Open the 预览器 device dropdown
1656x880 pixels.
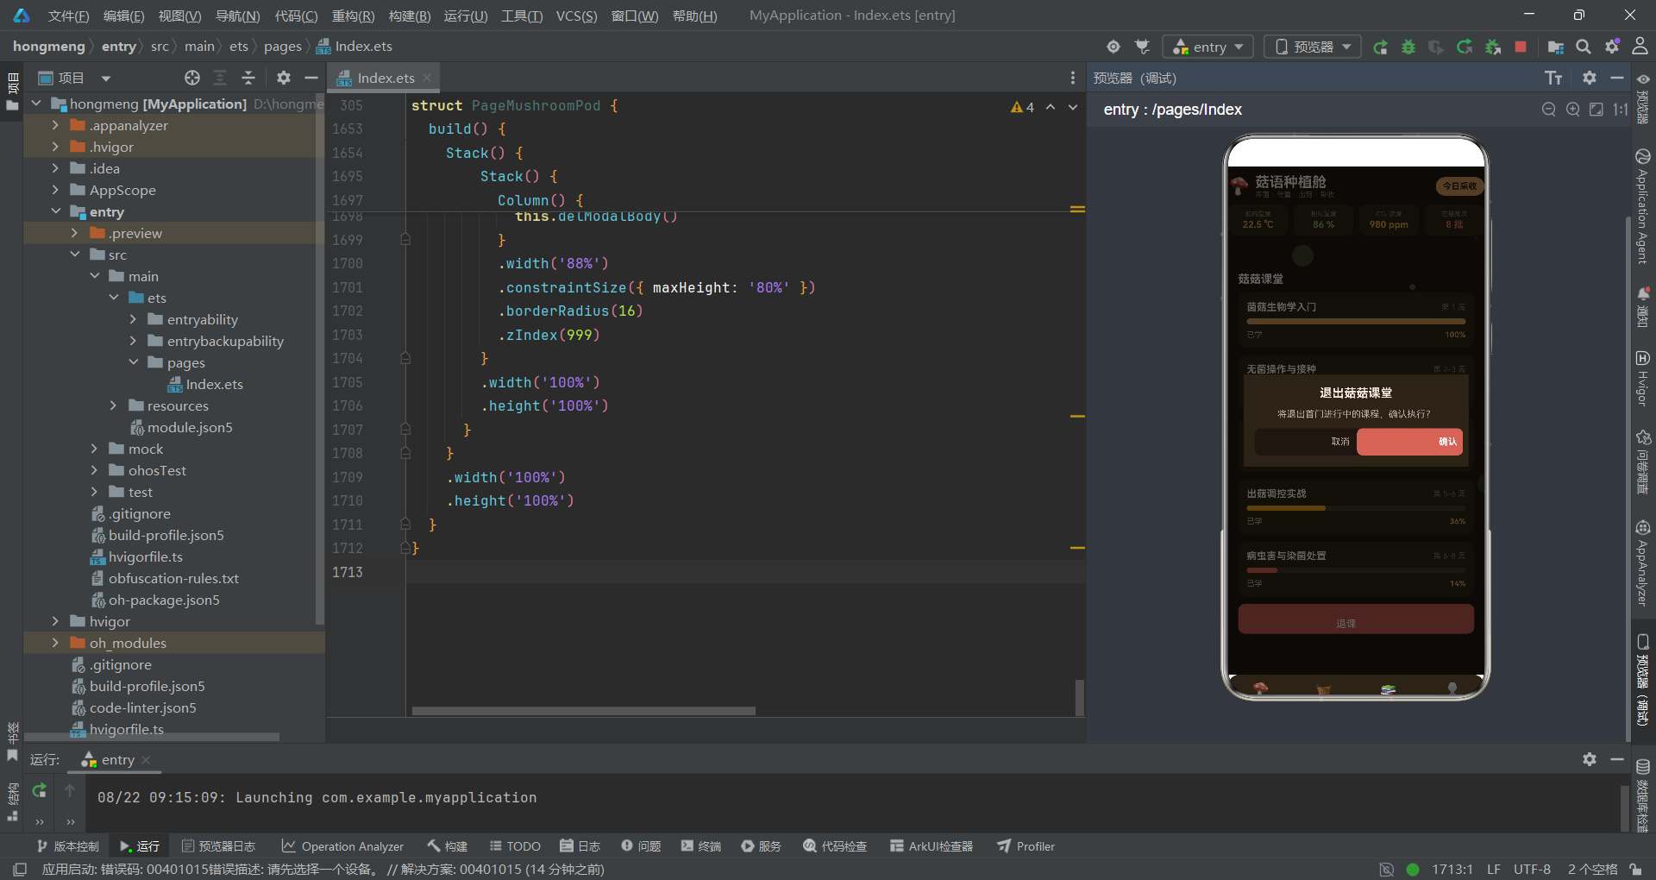tap(1313, 47)
